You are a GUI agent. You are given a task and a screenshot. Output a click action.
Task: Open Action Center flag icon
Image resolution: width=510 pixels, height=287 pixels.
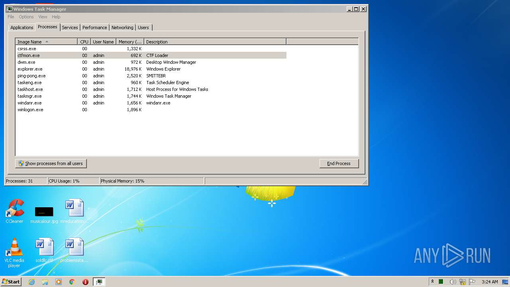[472, 282]
